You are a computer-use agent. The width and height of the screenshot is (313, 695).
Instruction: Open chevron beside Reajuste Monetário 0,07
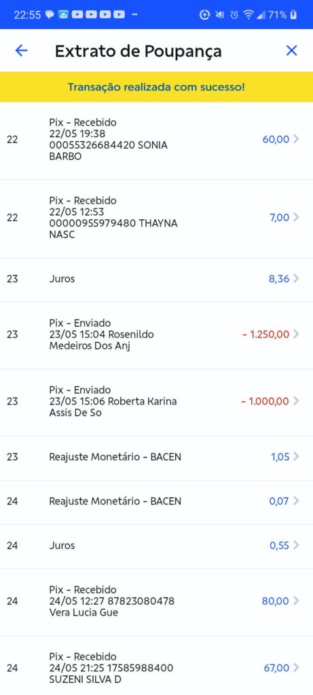pyautogui.click(x=297, y=502)
